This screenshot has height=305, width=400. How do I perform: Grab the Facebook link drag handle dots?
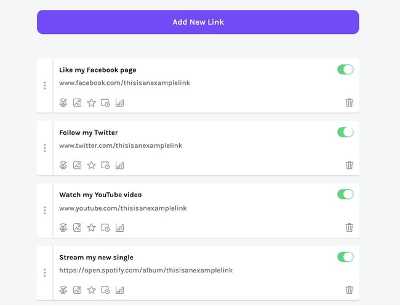coord(45,86)
